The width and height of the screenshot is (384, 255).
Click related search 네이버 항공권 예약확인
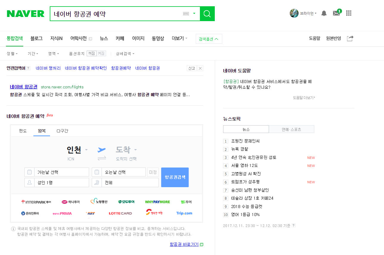click(x=86, y=68)
